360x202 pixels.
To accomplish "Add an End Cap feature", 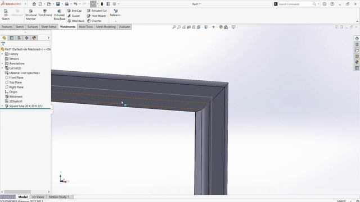I will (74, 11).
